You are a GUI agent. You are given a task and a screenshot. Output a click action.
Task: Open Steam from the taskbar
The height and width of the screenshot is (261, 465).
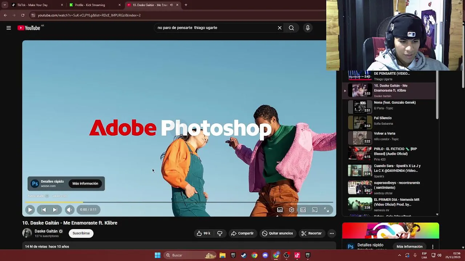[244, 255]
